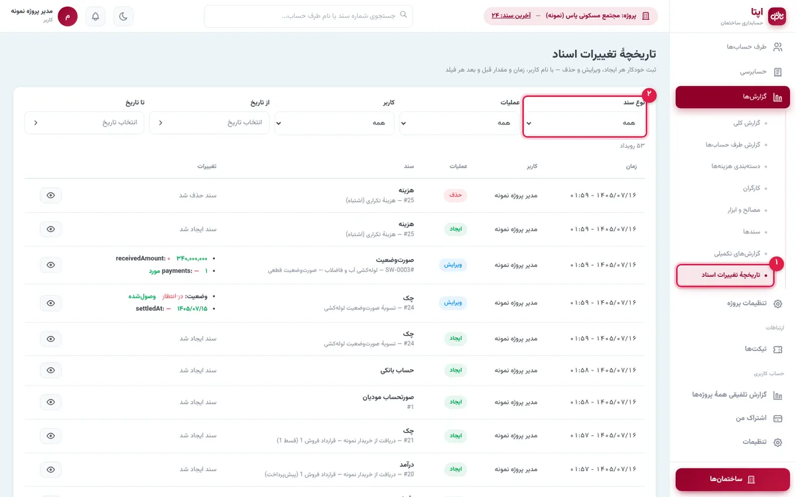The height and width of the screenshot is (497, 796).
Task: Click the زمان column header
Action: tap(631, 166)
